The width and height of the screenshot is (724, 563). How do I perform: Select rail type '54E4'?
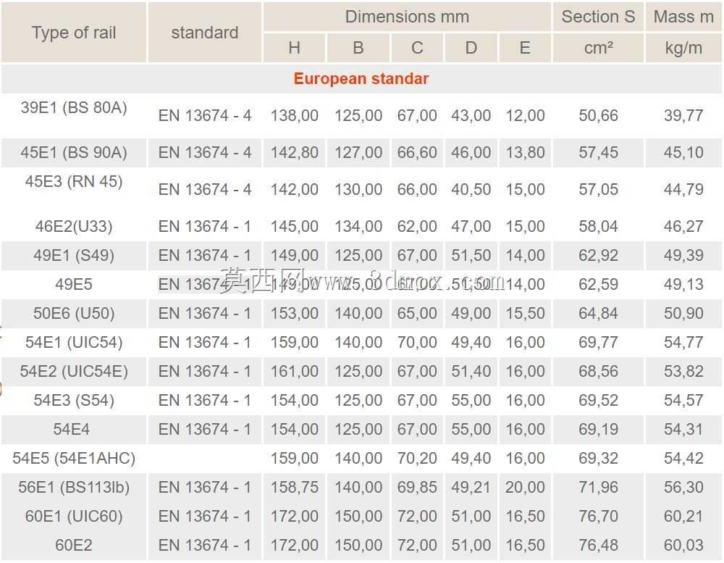72,429
